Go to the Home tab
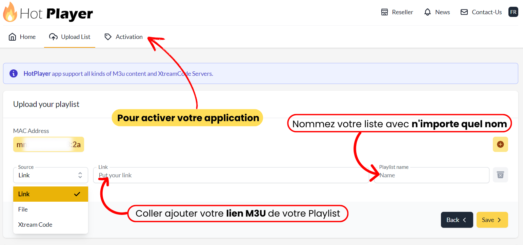 point(27,37)
